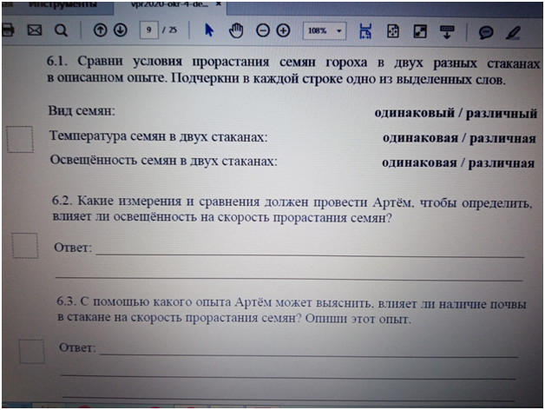Click the print icon in the toolbar

[x=8, y=30]
